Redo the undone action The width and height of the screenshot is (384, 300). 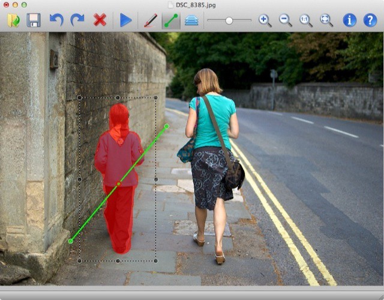point(77,20)
